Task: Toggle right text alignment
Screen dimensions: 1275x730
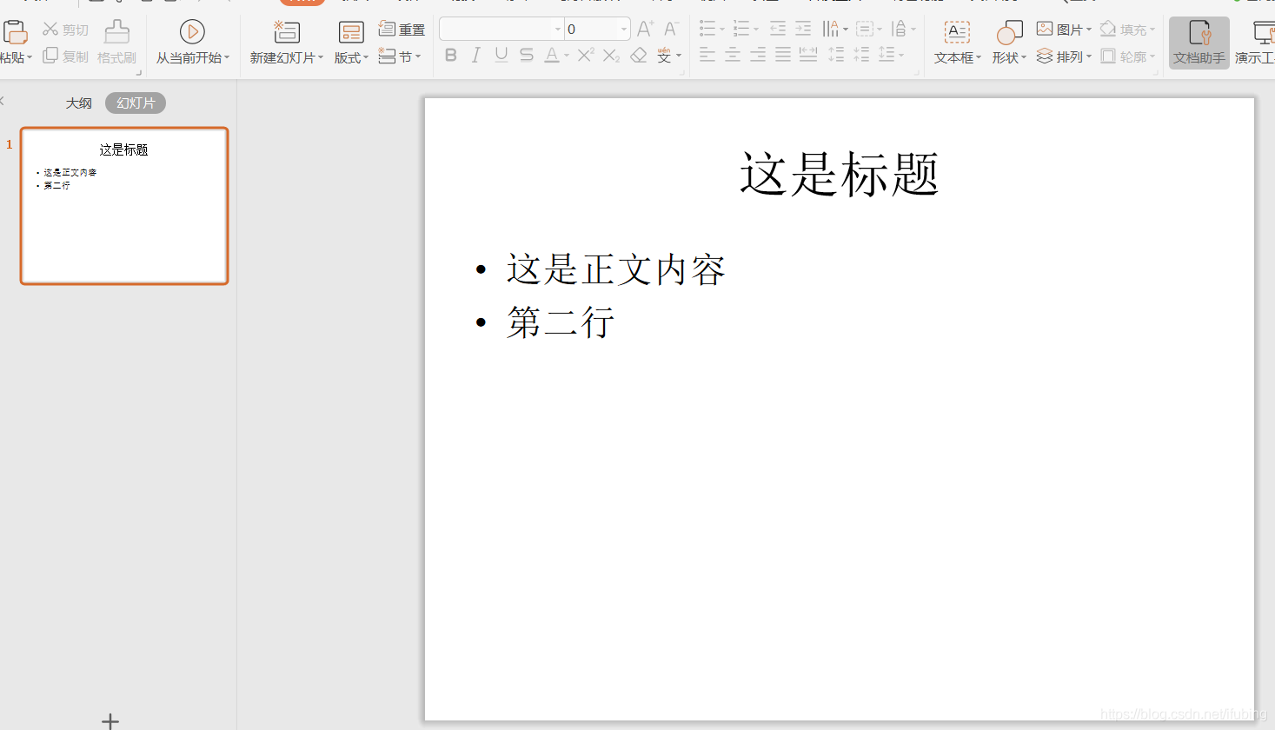Action: pyautogui.click(x=758, y=56)
